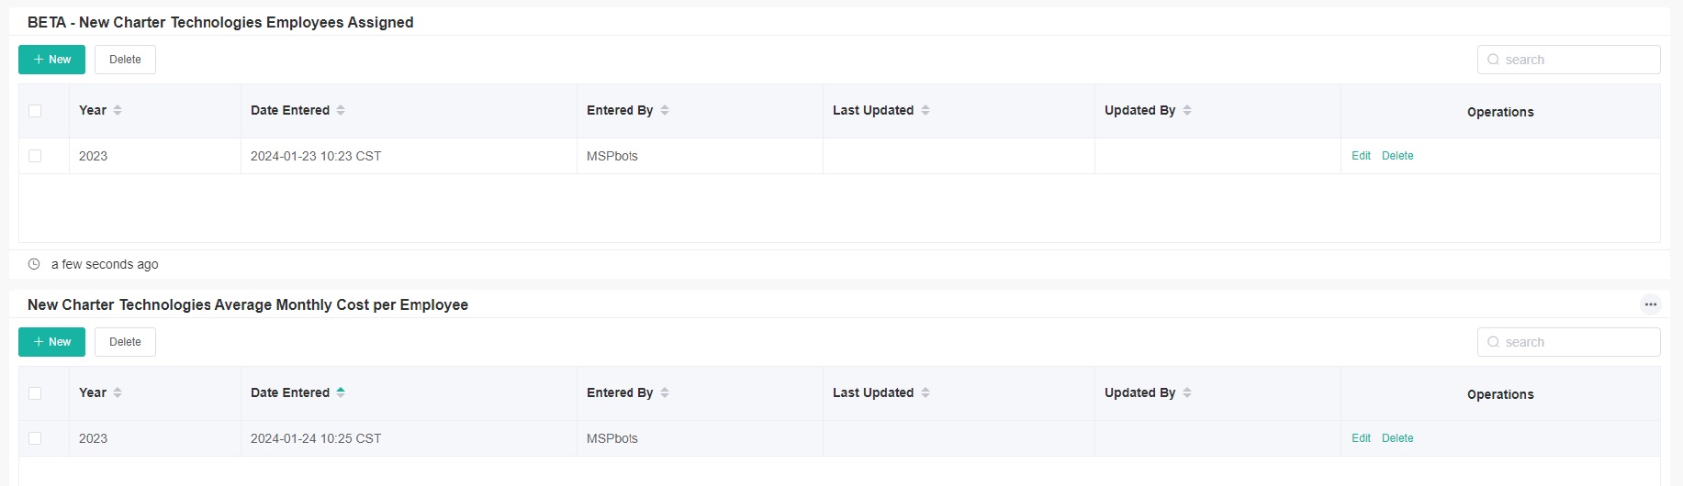Screen dimensions: 1683x486
Task: Click Last Updated sort arrows in top table
Action: 926,110
